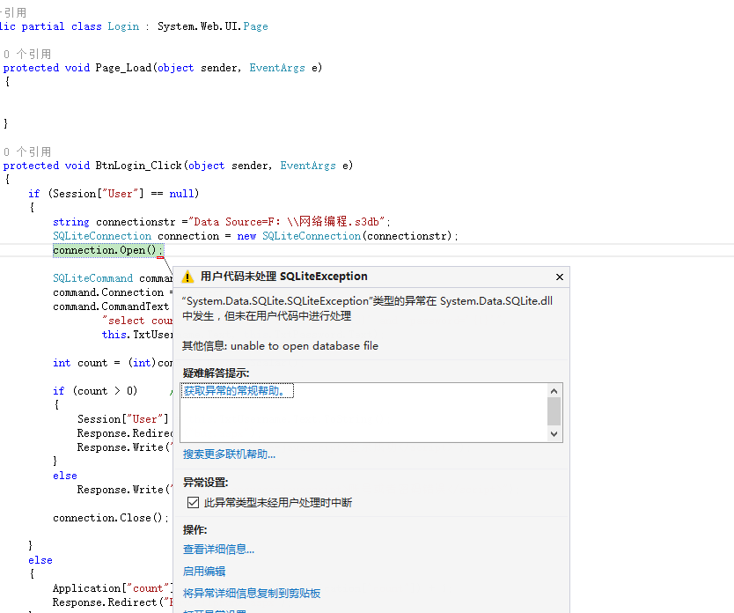Open '查看详细信息...' link
This screenshot has height=613, width=734.
click(x=218, y=549)
